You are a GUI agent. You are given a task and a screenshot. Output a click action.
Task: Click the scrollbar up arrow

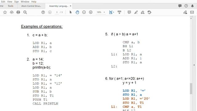(191, 18)
